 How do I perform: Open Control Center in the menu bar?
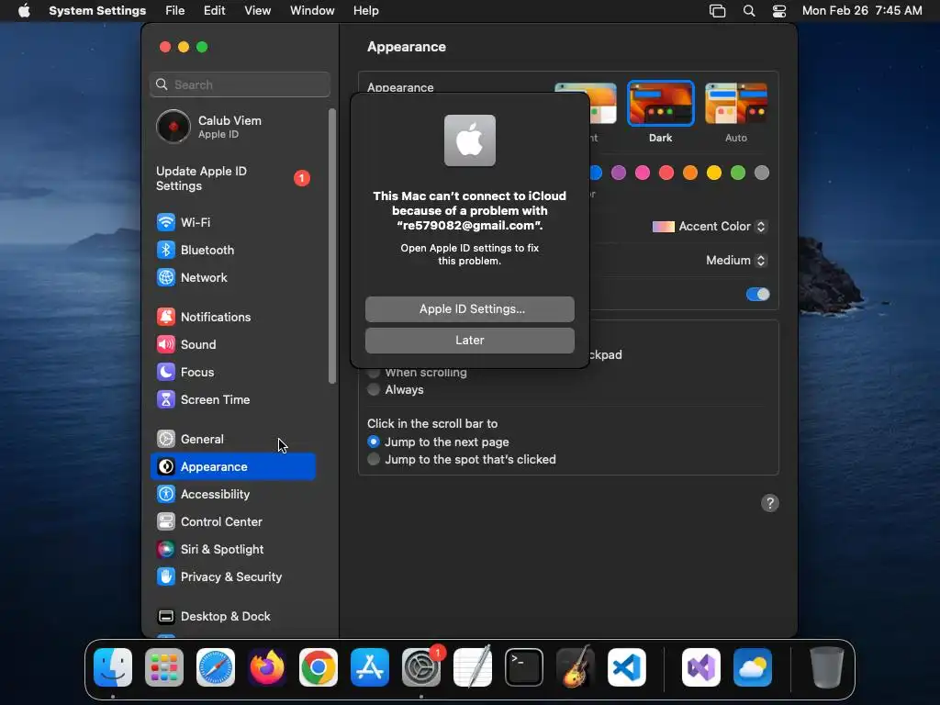tap(779, 11)
